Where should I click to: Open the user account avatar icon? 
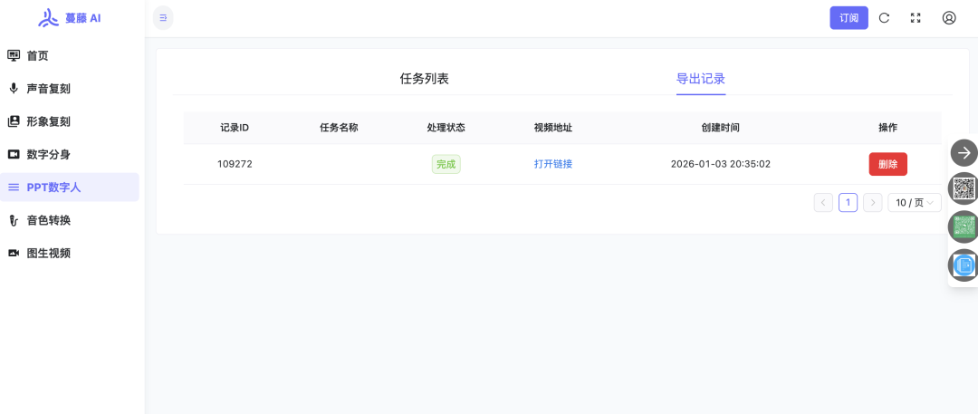pyautogui.click(x=949, y=18)
